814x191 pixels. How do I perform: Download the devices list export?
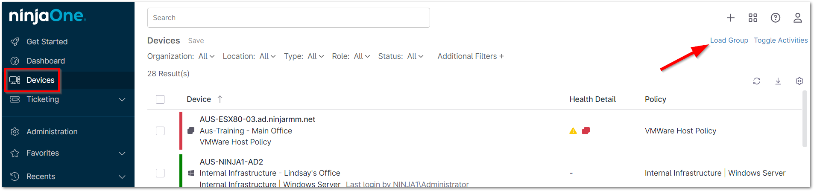[778, 81]
